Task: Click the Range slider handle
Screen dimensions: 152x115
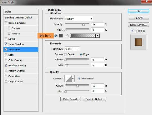Action: 77,86
